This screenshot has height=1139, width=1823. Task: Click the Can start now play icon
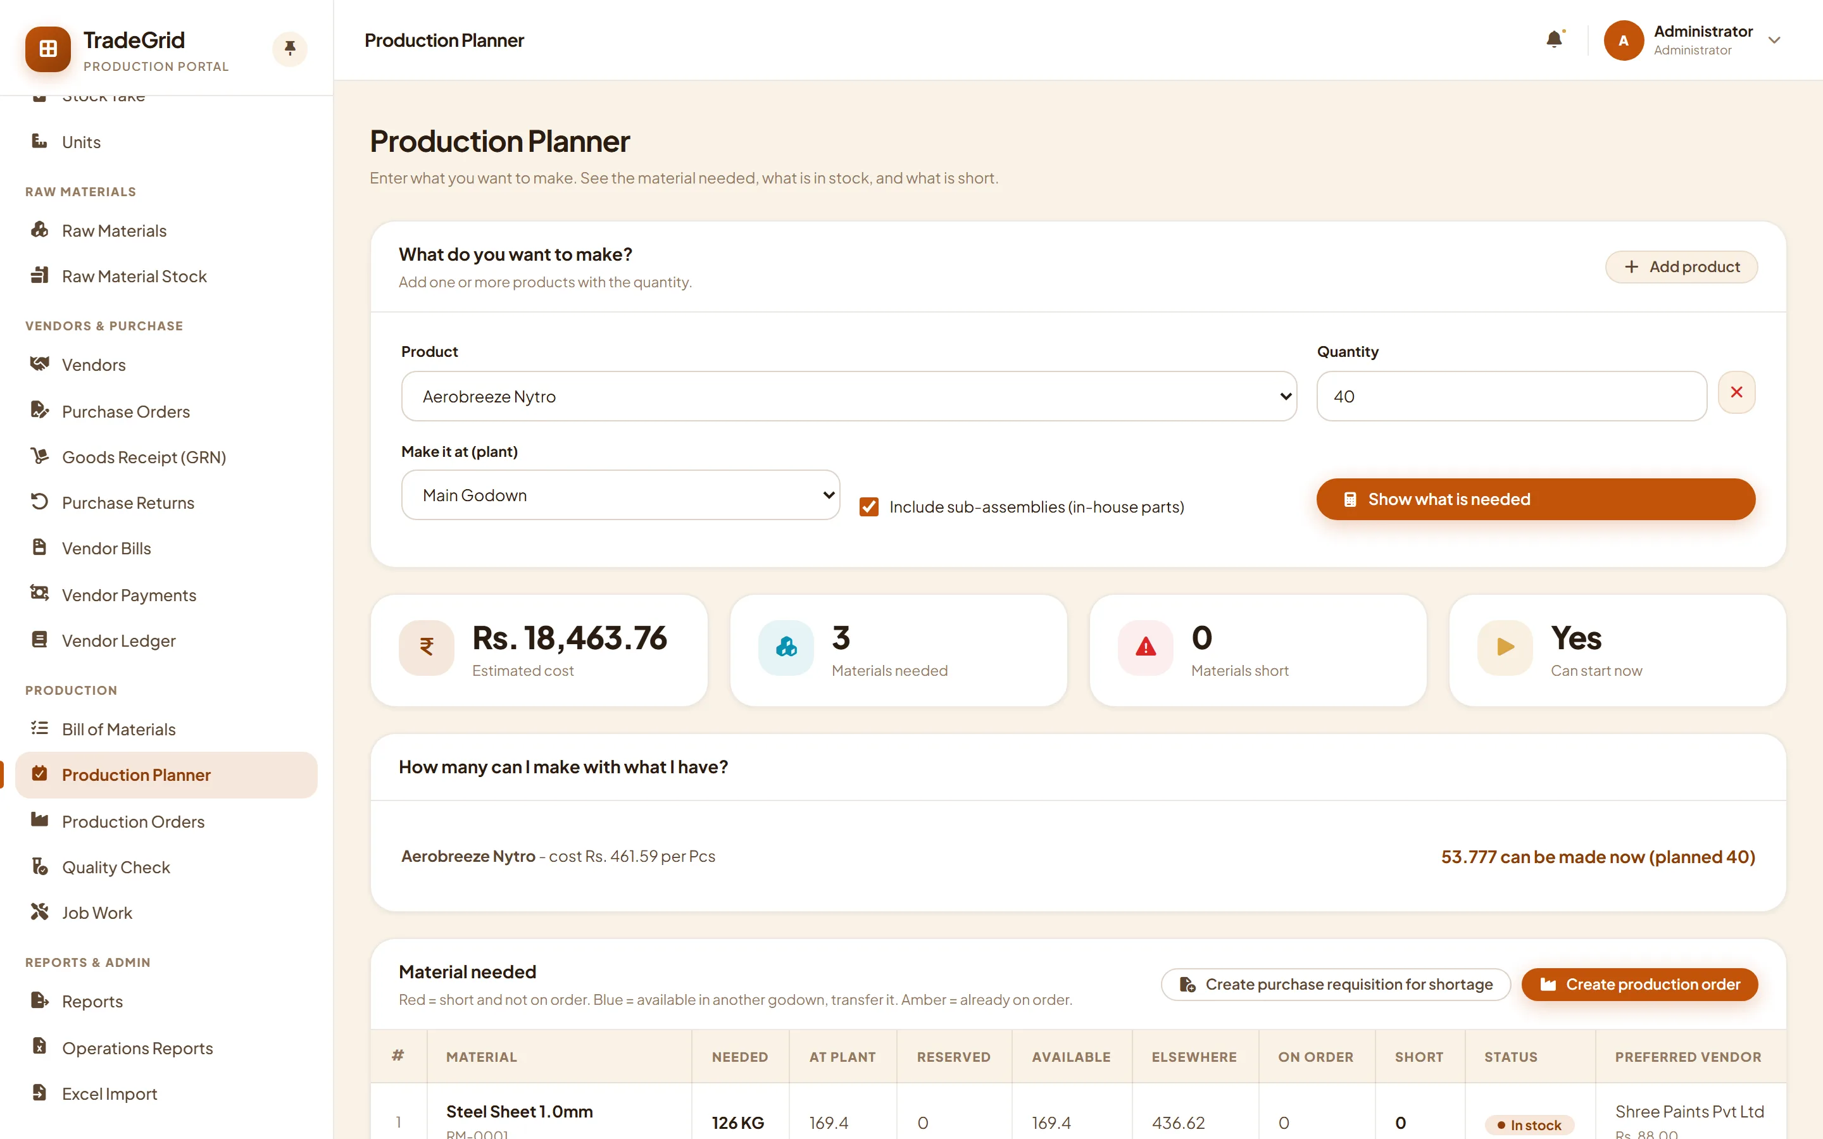[x=1505, y=647]
